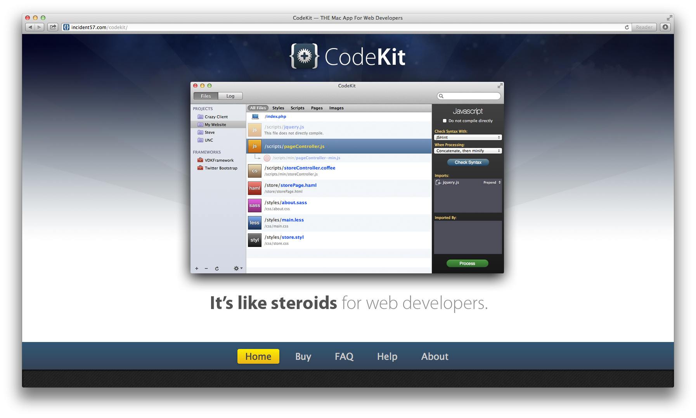Click the dark styl file icon
Viewport: 696px width, 418px height.
pyautogui.click(x=255, y=240)
